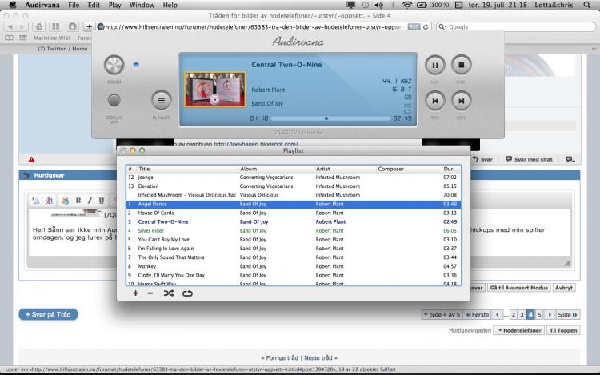Skip to next track in Audirvana

pyautogui.click(x=461, y=101)
